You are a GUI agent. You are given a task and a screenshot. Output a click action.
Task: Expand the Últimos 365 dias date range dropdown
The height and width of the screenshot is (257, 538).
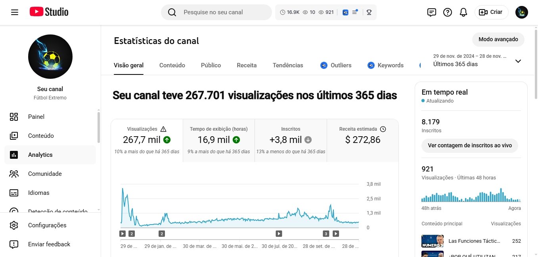(477, 61)
